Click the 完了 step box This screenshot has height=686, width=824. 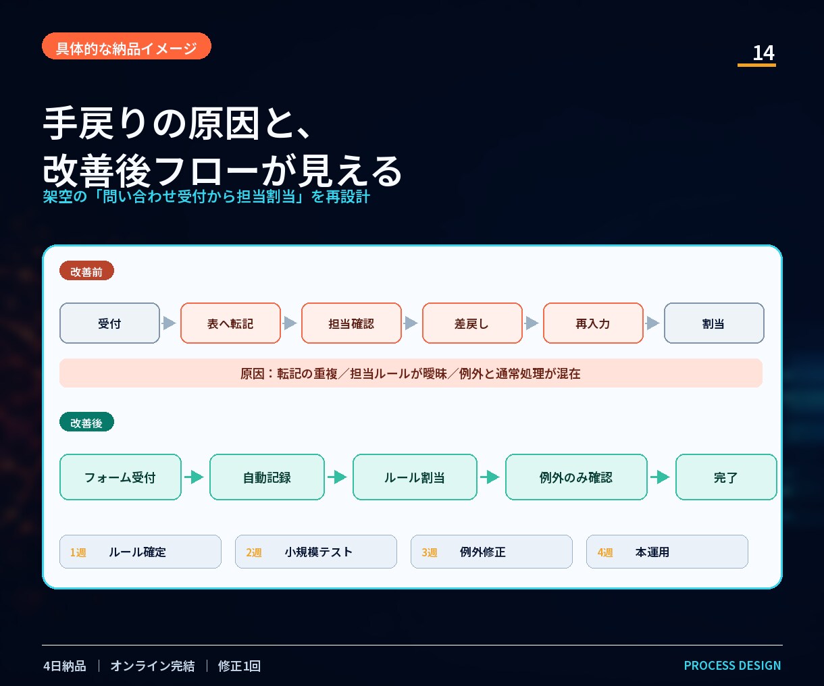(726, 477)
